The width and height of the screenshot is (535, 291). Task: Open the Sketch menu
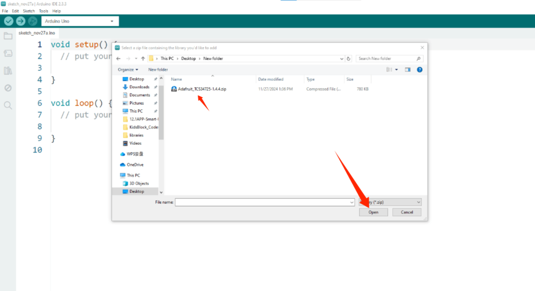[x=29, y=11]
